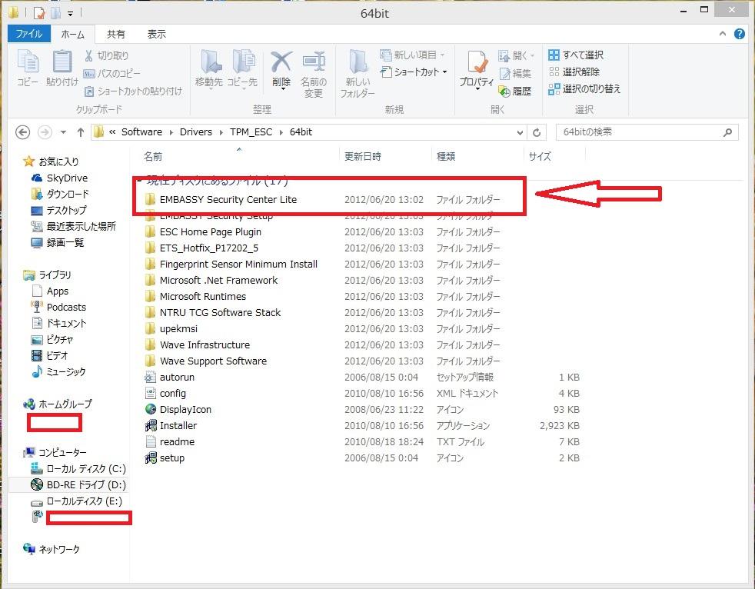Screen dimensions: 755x589
Task: Switch to the View (表示) tab
Action: 157,34
